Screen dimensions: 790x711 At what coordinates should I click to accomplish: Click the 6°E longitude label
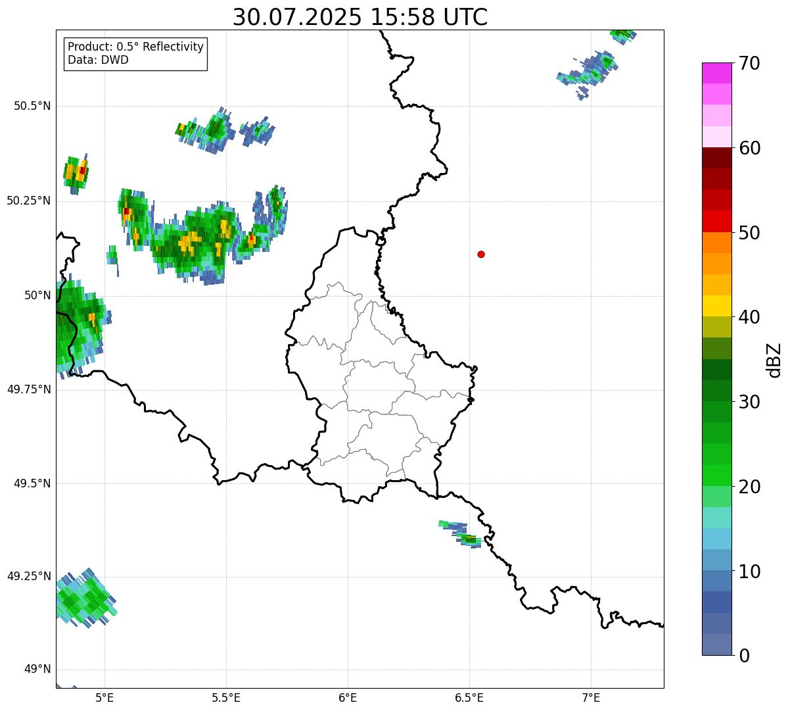[348, 697]
